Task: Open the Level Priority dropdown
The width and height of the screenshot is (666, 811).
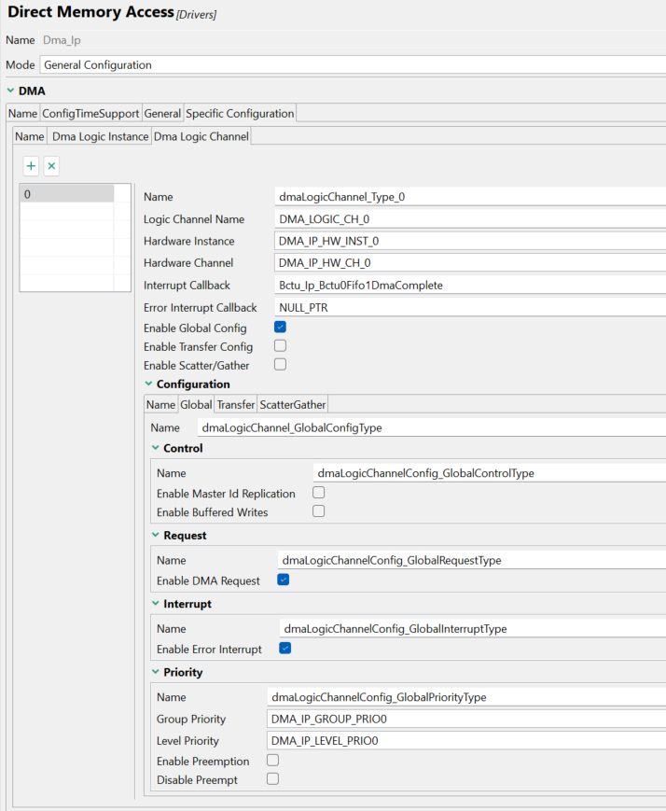Action: point(465,741)
